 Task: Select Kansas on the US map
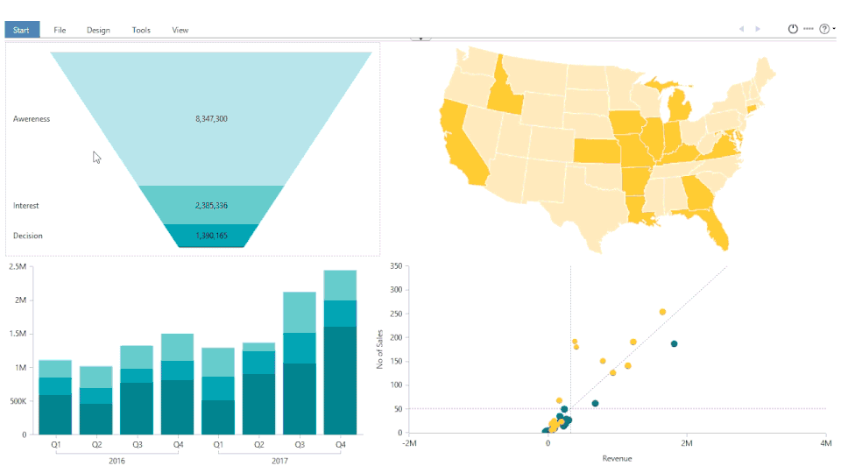coord(596,151)
